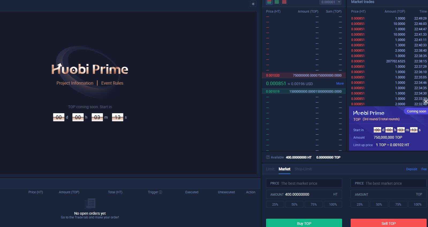Click the Available balance help question icon
Screen dimensions: 428x227
tap(268, 157)
